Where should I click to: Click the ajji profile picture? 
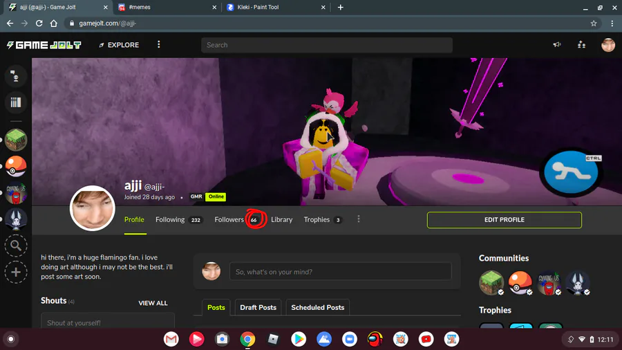93,208
